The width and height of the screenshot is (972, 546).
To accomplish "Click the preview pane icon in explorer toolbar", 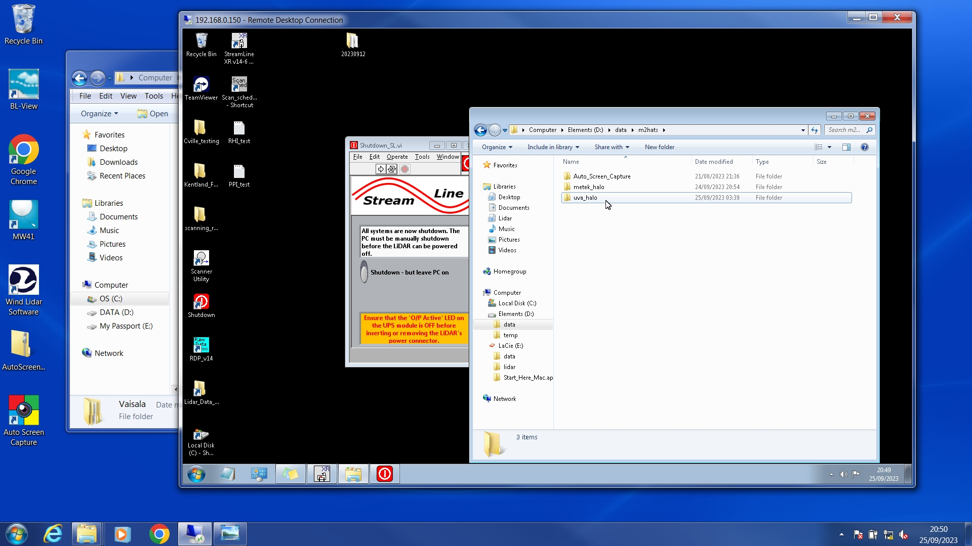I will tap(846, 147).
